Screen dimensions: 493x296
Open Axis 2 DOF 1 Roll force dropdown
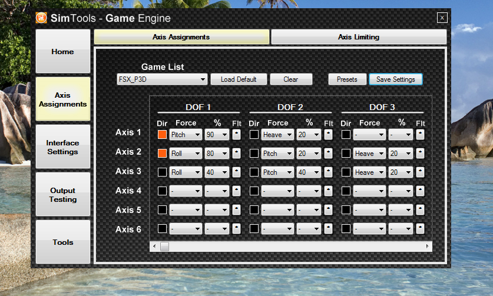(x=186, y=154)
